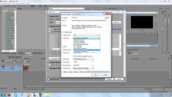
Task: Click Play from start in the transport bar
Action: [28, 89]
